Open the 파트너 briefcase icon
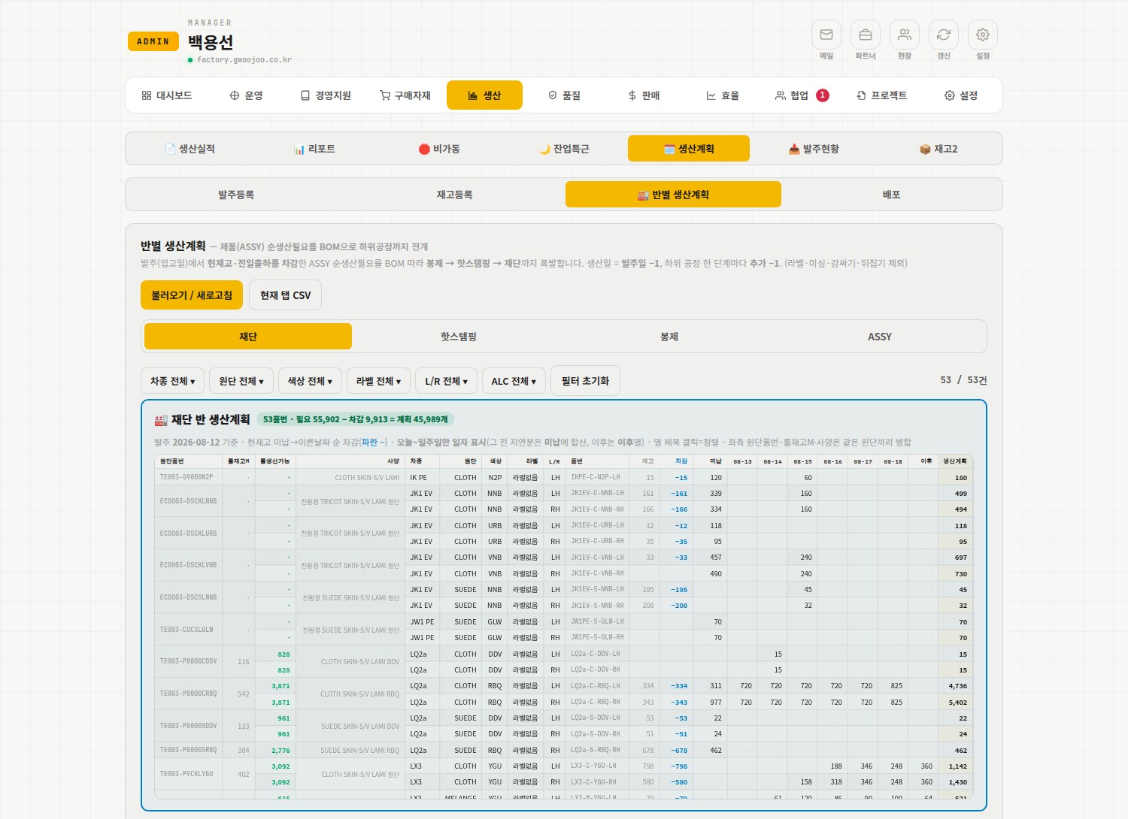The height and width of the screenshot is (819, 1128). (x=866, y=35)
